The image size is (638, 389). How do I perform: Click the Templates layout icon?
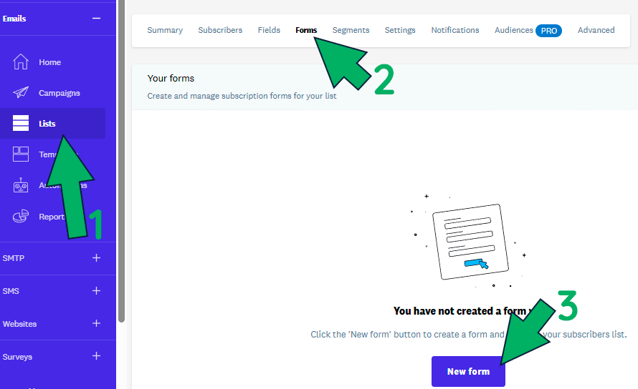[x=21, y=154]
